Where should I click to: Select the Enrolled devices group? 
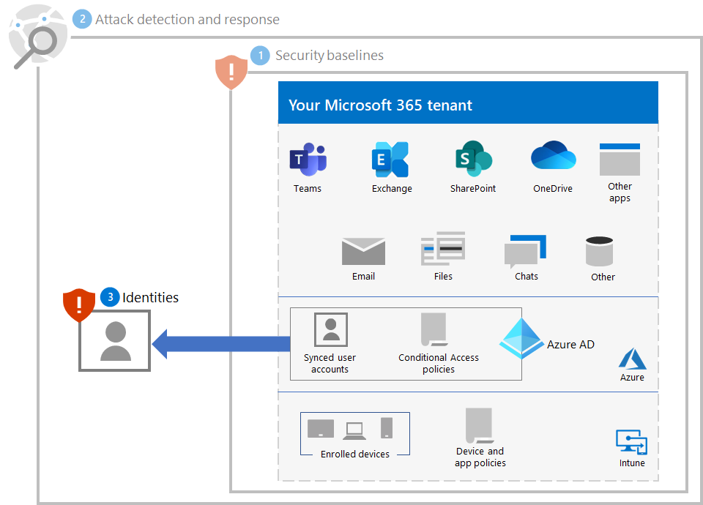pos(354,433)
